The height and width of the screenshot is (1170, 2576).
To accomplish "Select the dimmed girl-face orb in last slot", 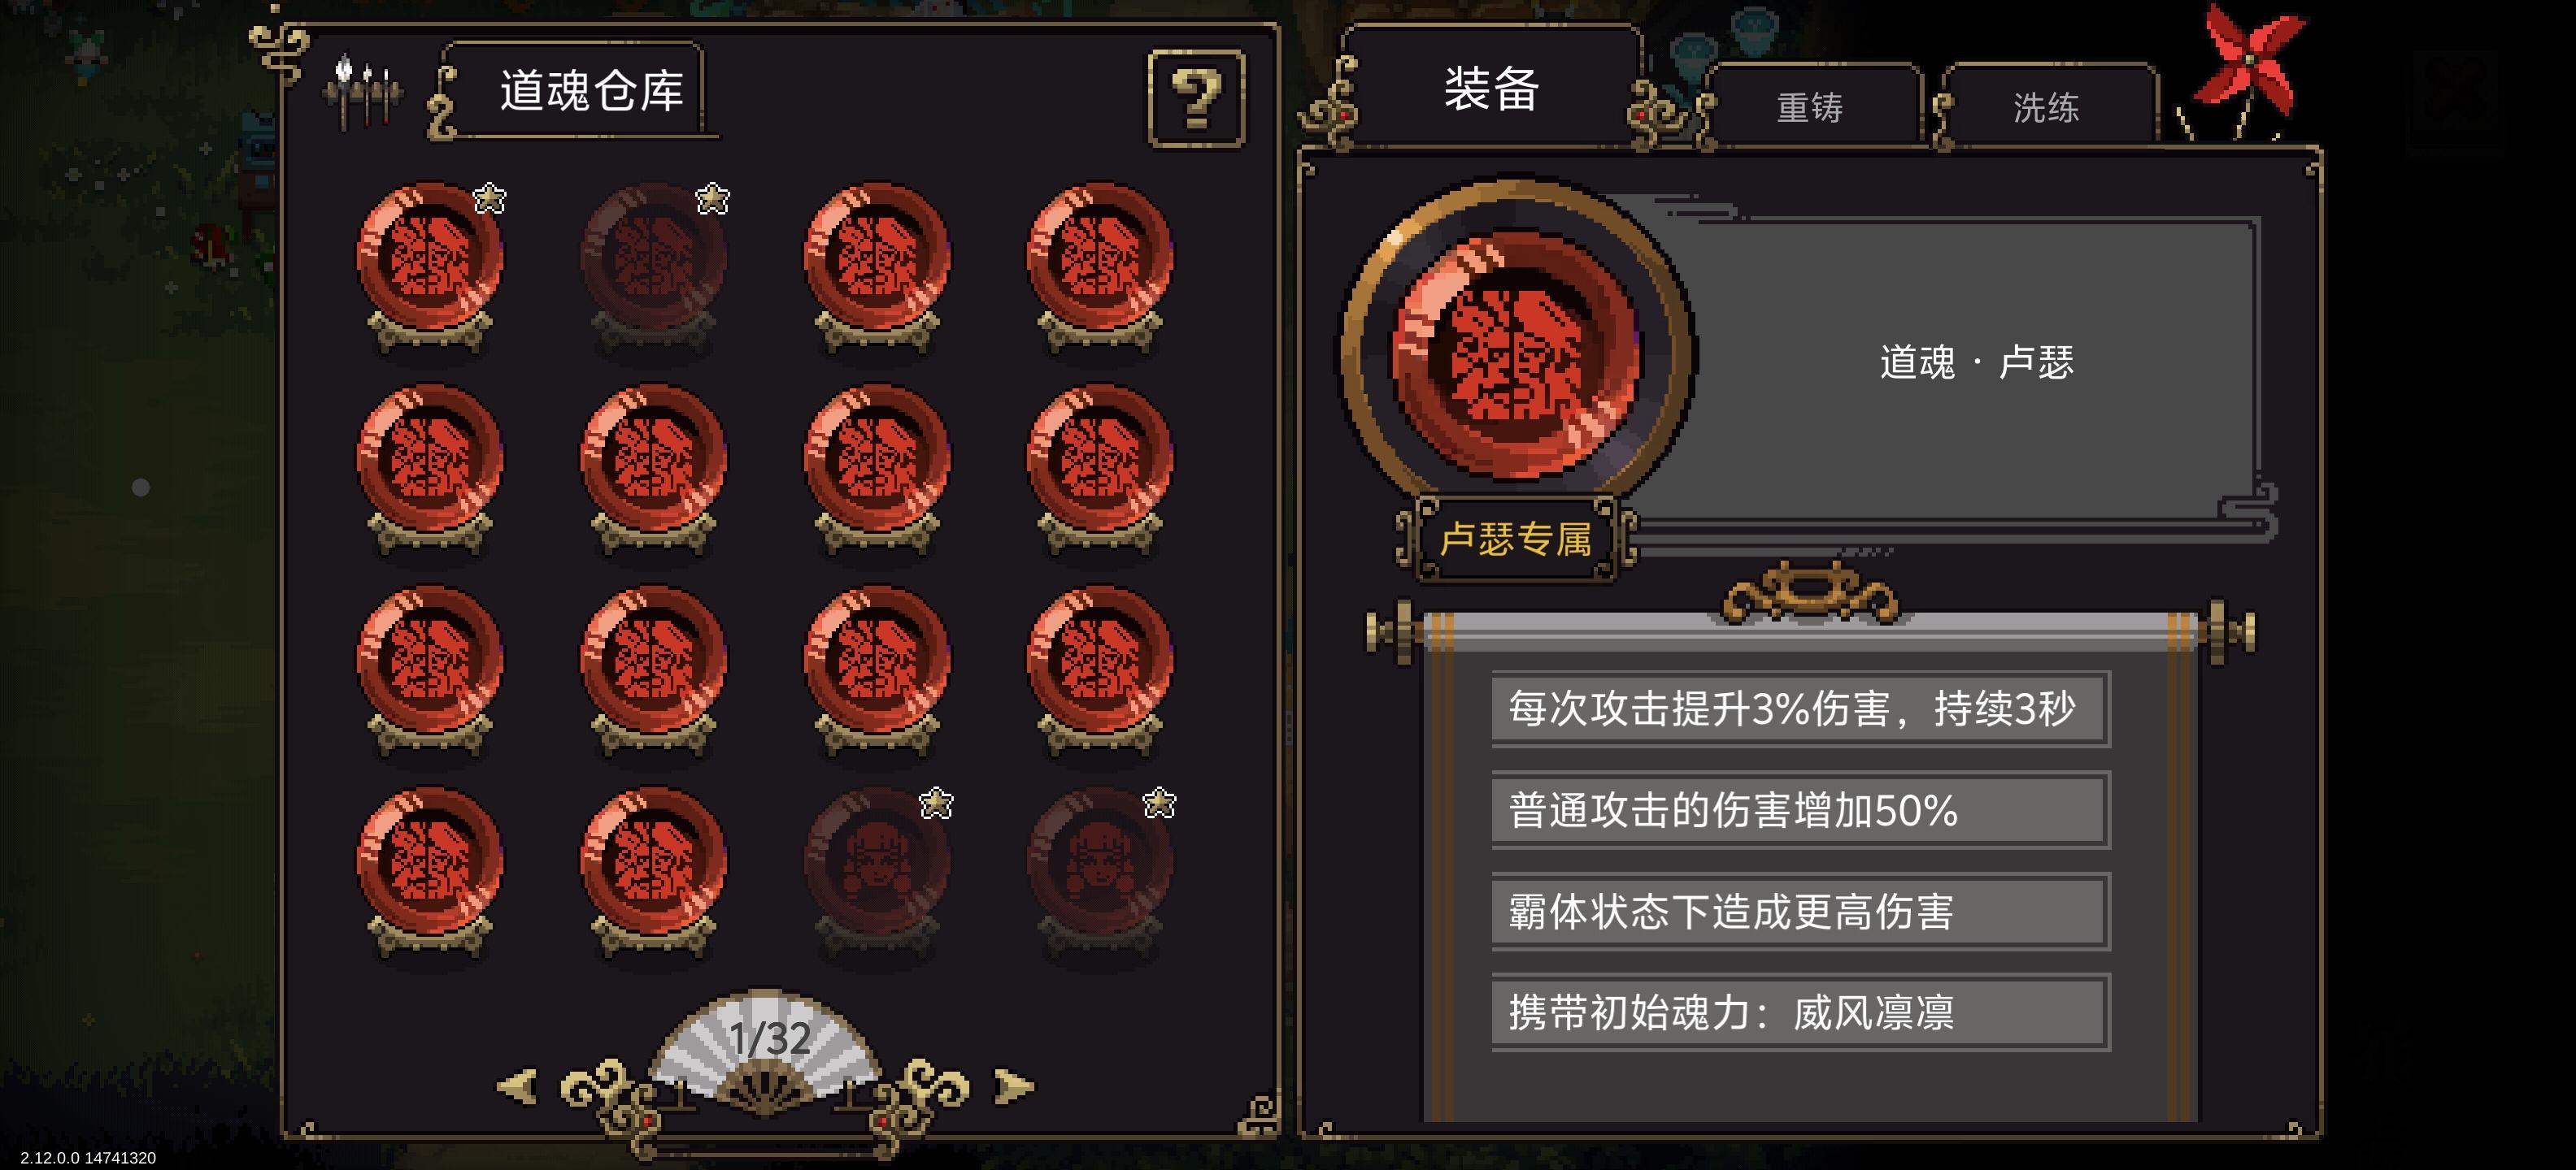I will [1100, 871].
